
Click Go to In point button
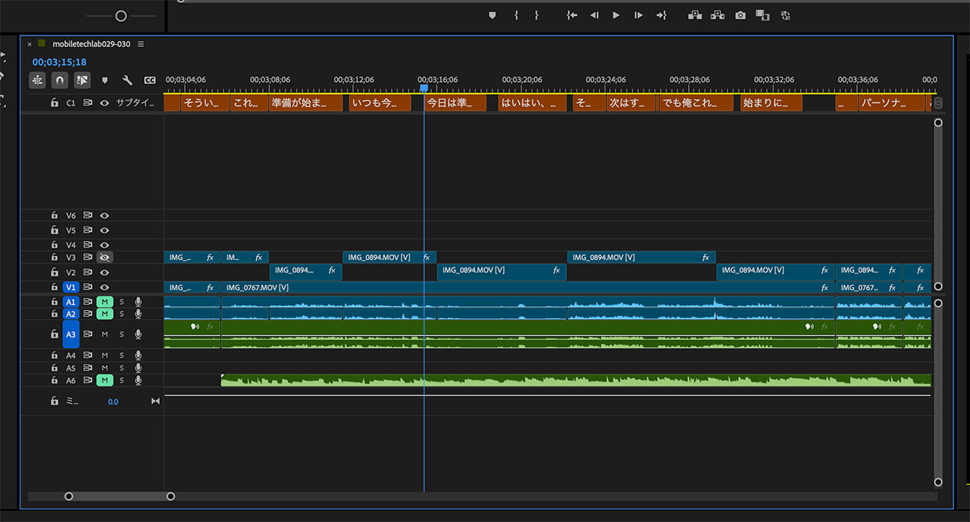coord(572,15)
